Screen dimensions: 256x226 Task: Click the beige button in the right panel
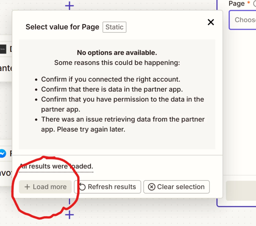click(x=241, y=191)
